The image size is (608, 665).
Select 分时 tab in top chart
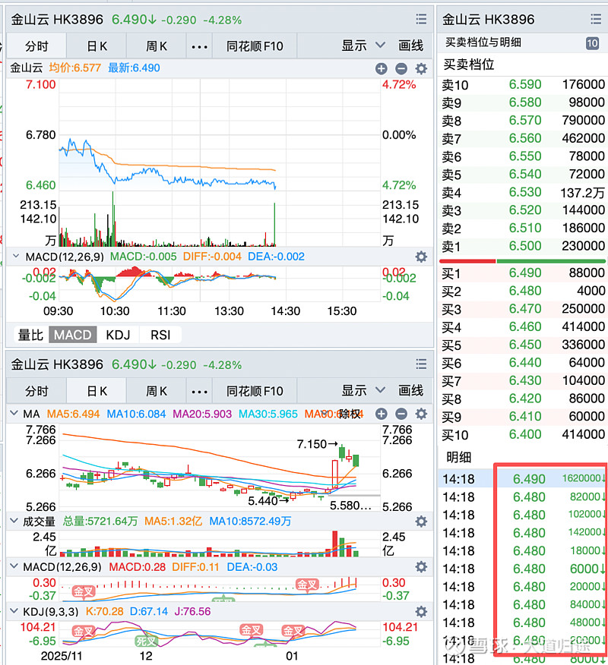tap(36, 46)
